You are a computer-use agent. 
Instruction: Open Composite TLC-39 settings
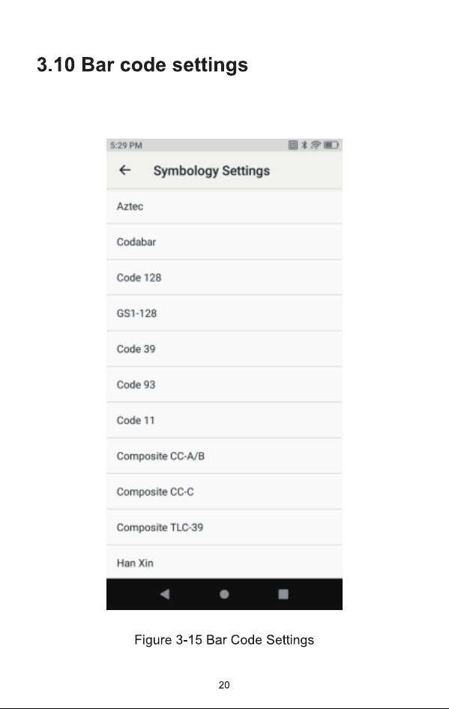point(224,528)
